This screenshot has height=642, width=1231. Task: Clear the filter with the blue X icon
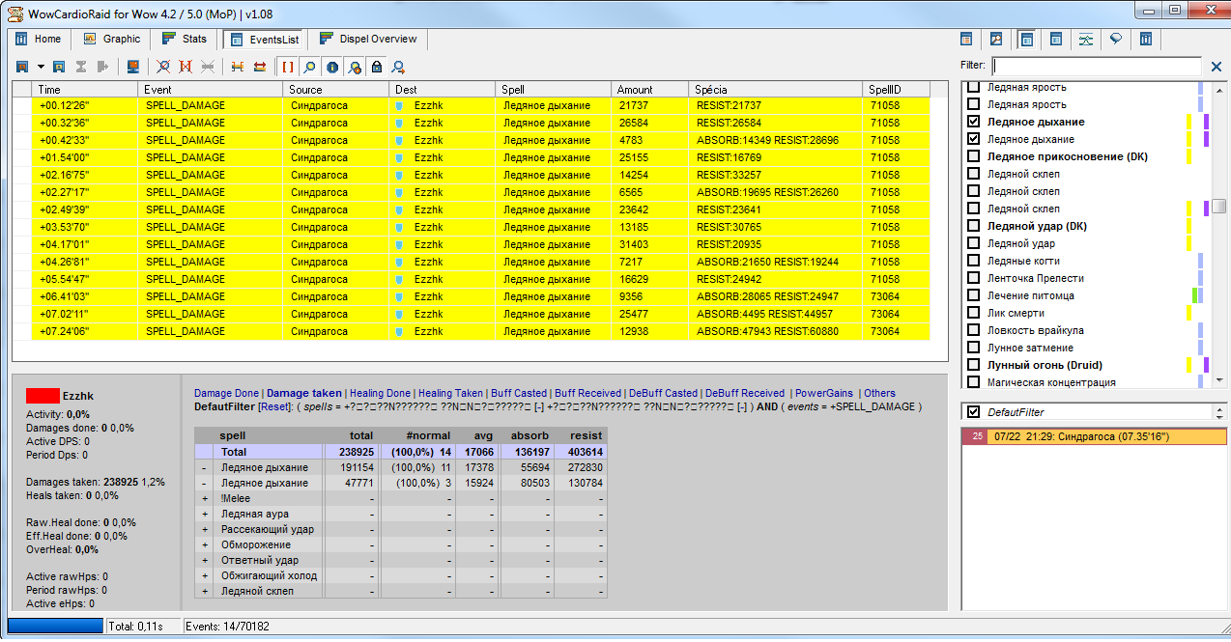[x=1217, y=67]
